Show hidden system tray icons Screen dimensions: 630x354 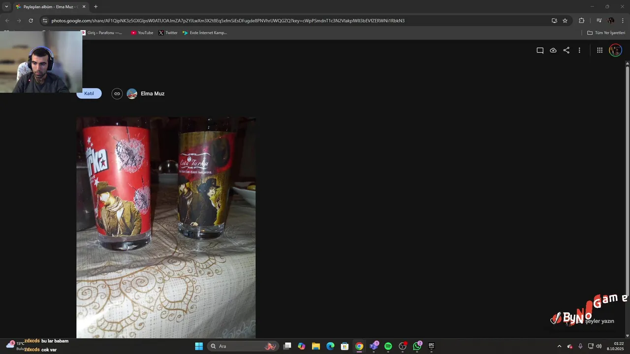[559, 346]
